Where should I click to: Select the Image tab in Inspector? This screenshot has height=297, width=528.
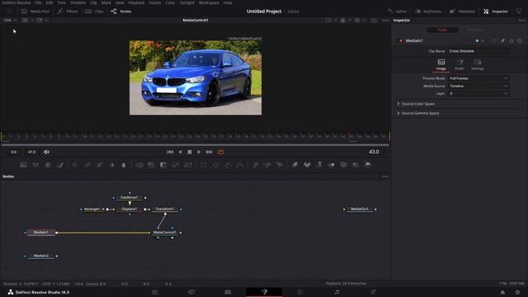coord(441,64)
